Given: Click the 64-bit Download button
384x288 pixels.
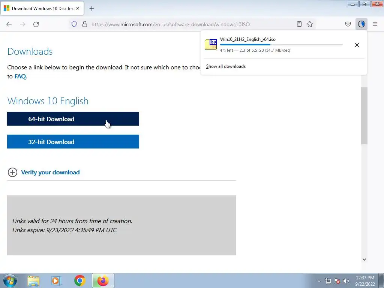Looking at the screenshot, I should click(73, 119).
